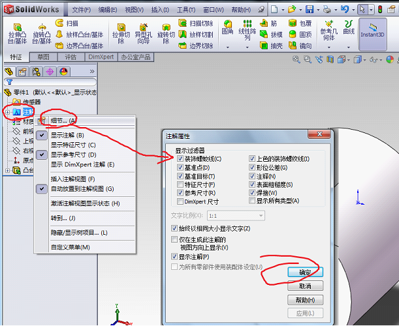Close the 注解属性 dialog
Screen dimensions: 399x326
click(320, 134)
